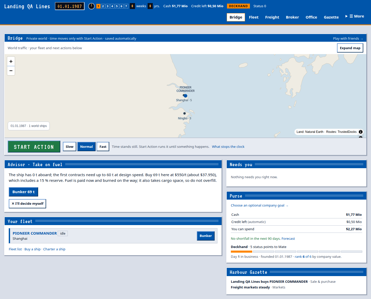Set game speed to Normal

(x=86, y=147)
